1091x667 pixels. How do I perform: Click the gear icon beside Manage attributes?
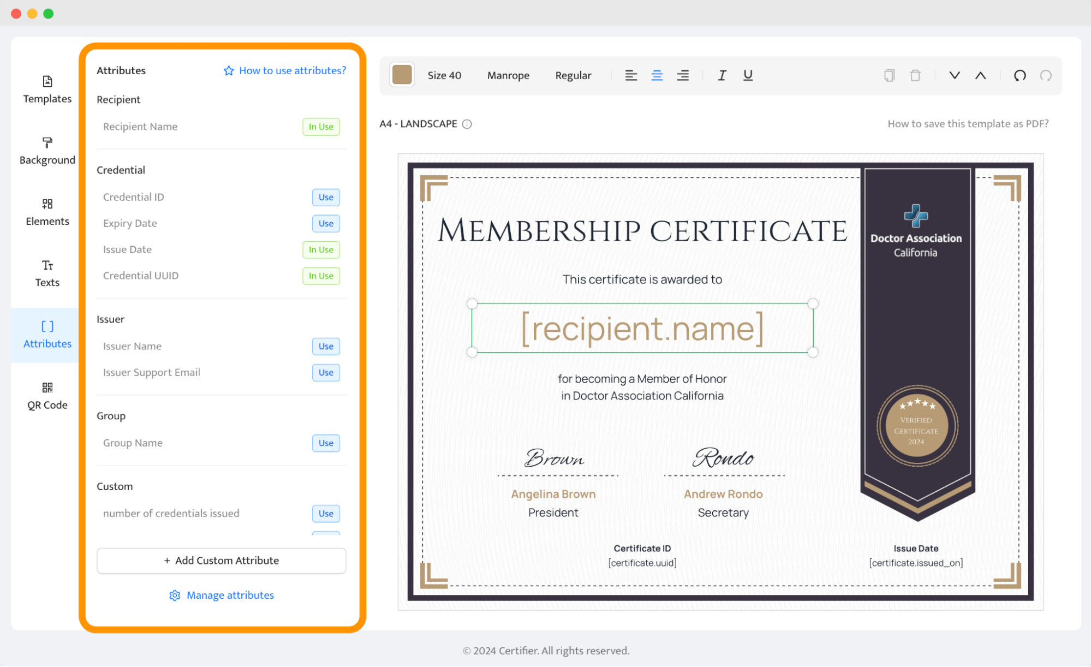(x=175, y=595)
